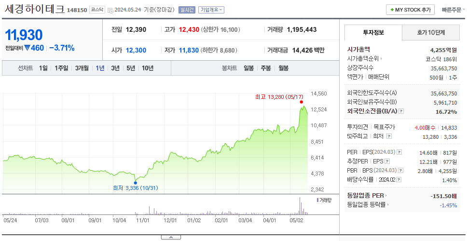Click the plus icon on MY STOCK 추가

392,10
